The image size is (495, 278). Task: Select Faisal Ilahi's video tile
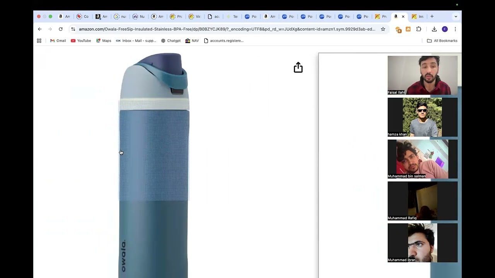[422, 75]
